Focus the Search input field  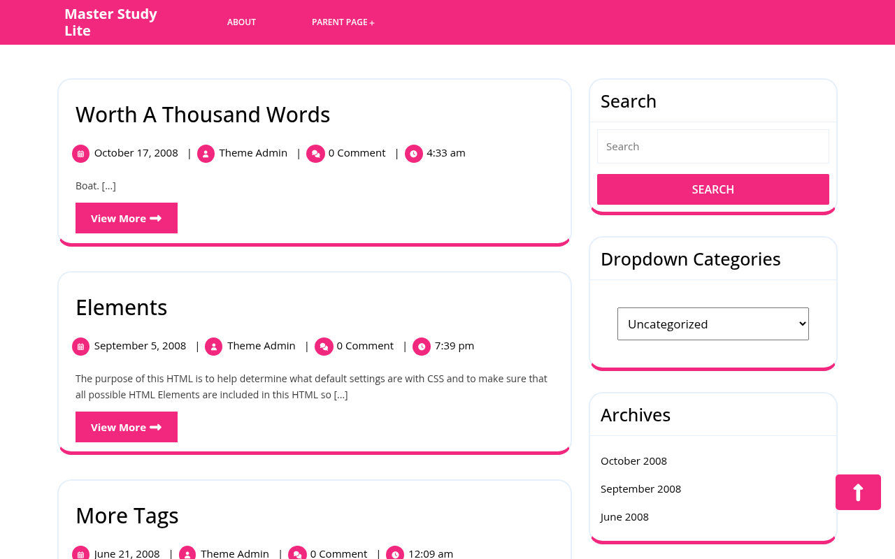(713, 147)
